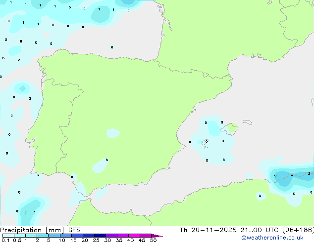
Task: Click the '40' legend scale label
Action: coord(130,240)
